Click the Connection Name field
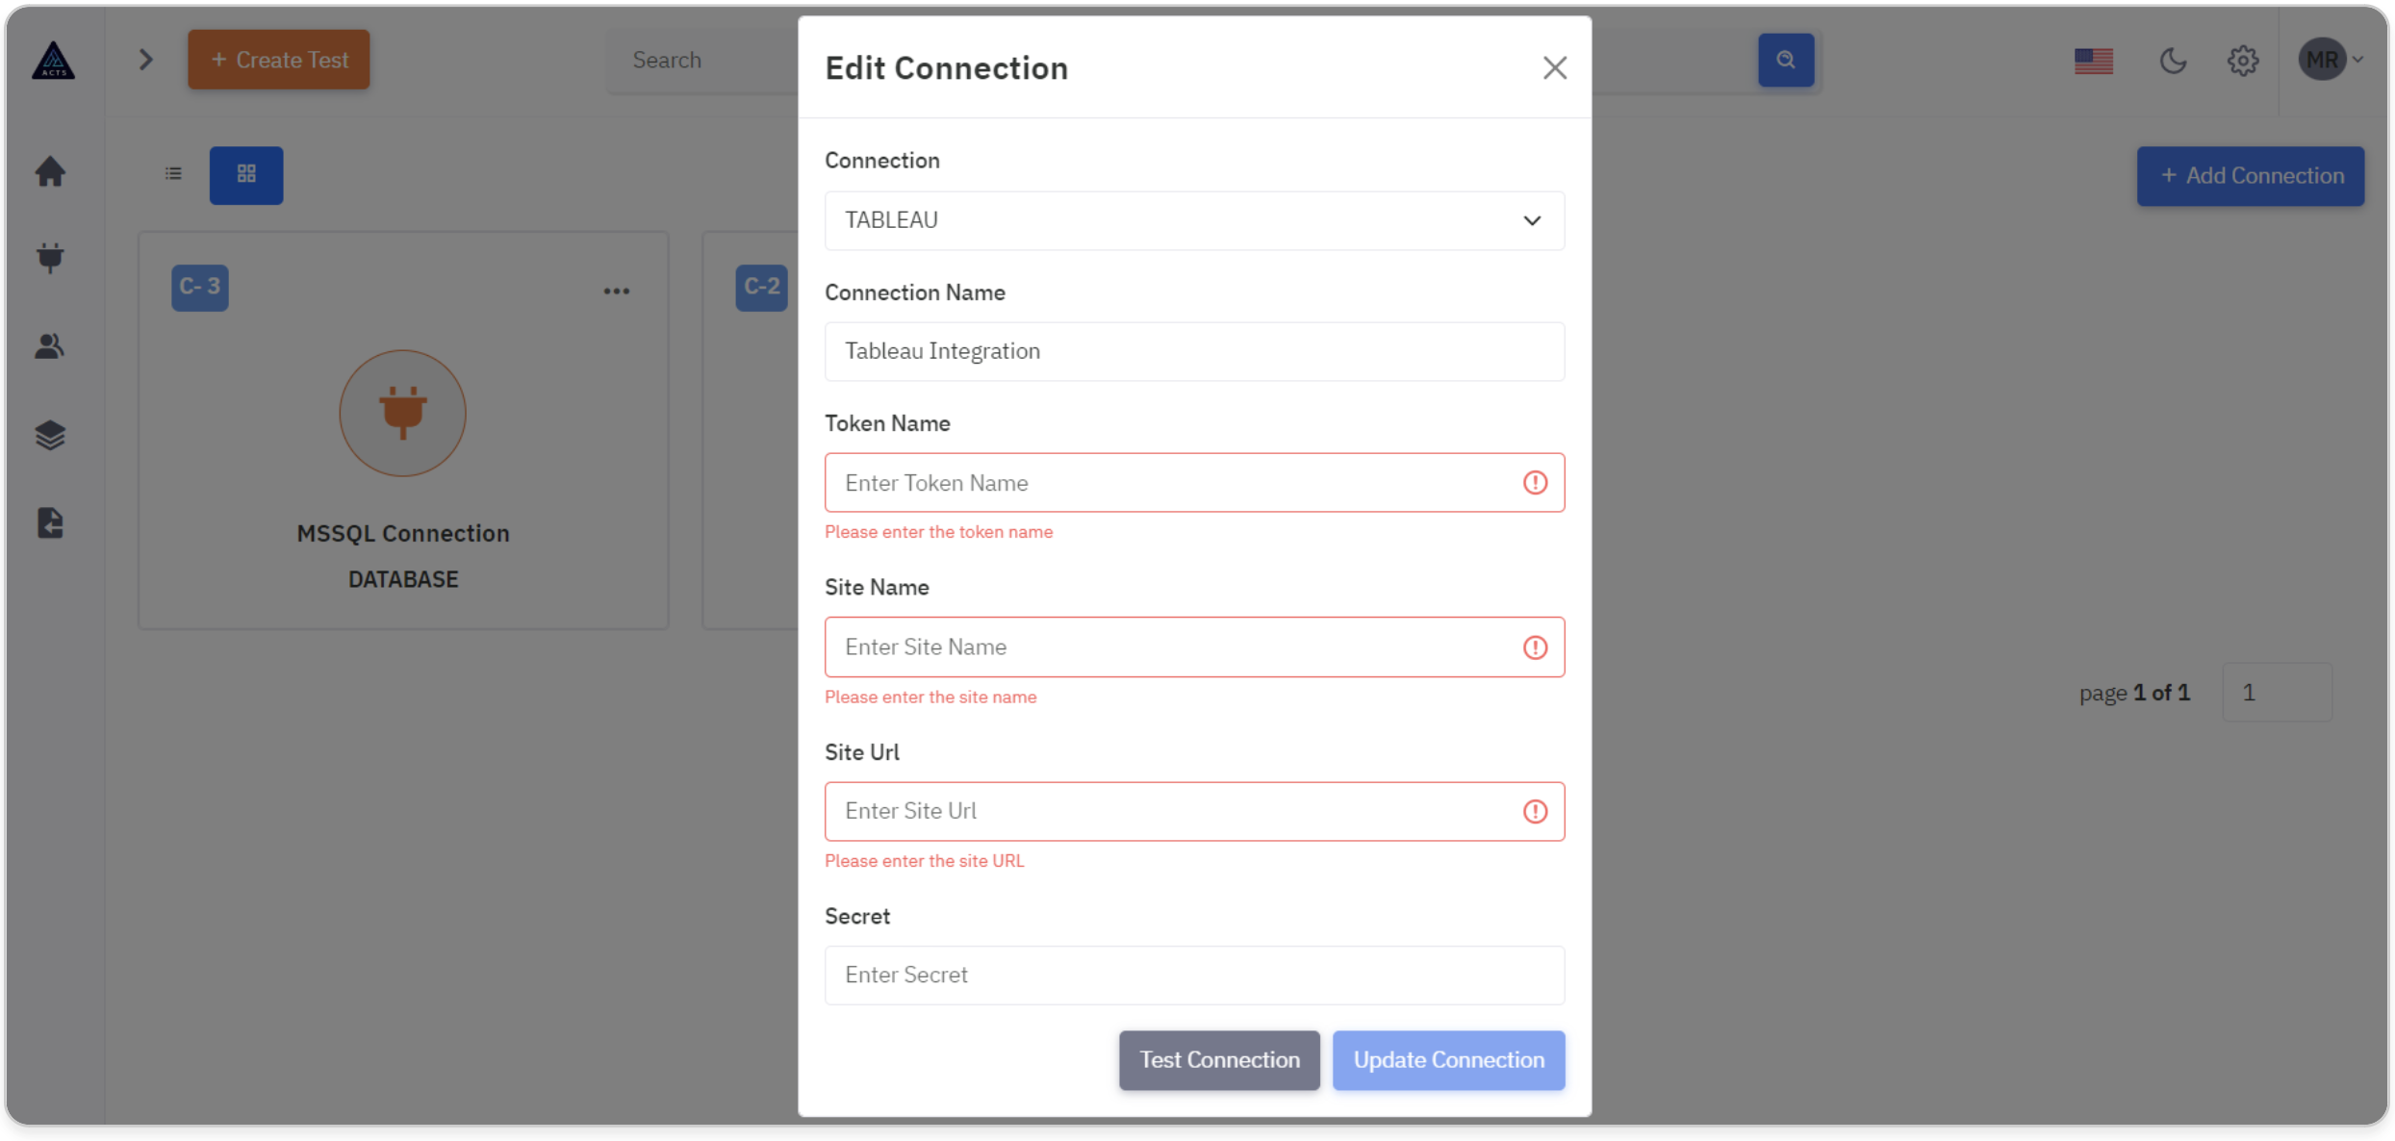Screen dimensions: 2395x1141 (x=1193, y=351)
